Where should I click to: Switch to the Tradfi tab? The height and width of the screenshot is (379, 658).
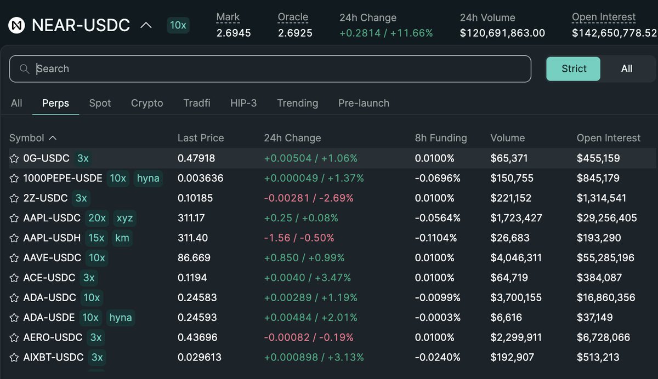coord(197,103)
